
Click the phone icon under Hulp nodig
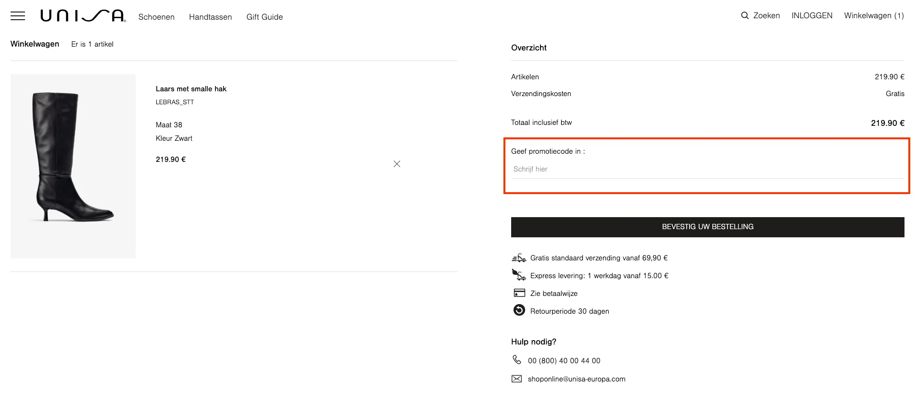tap(517, 360)
